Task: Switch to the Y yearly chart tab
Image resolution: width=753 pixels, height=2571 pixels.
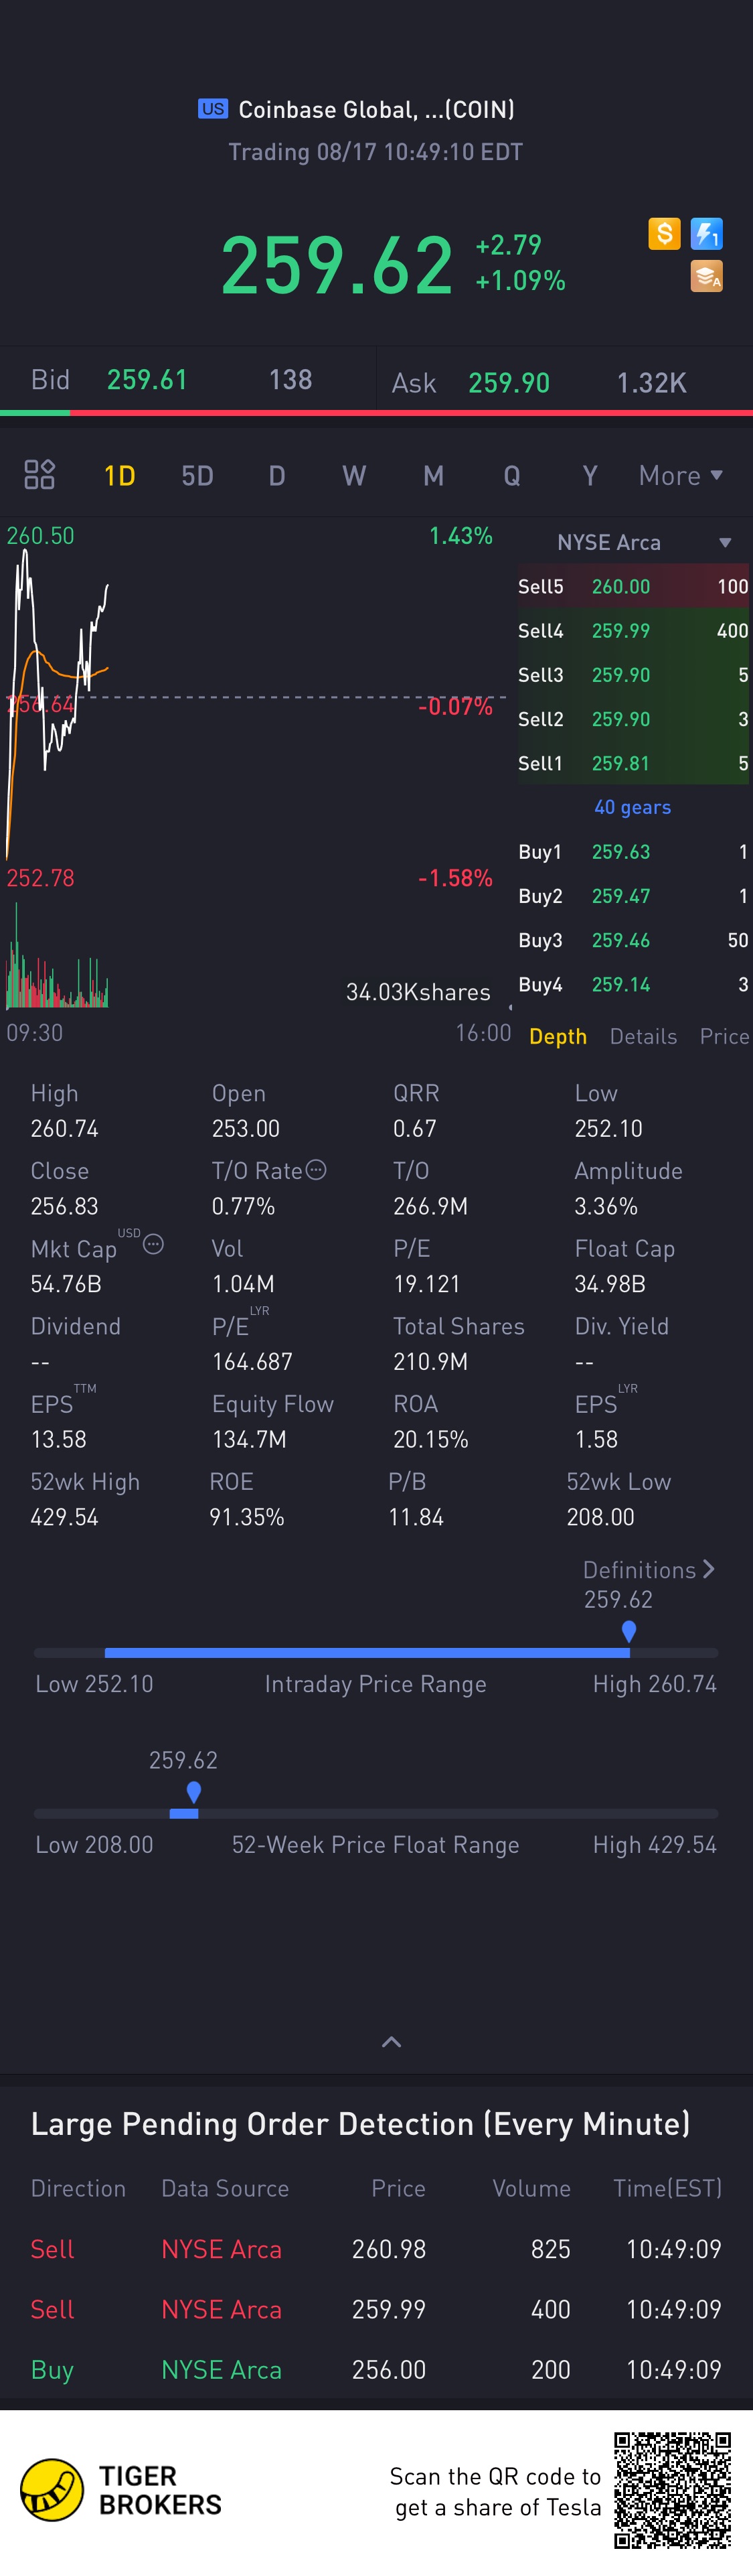Action: [590, 475]
